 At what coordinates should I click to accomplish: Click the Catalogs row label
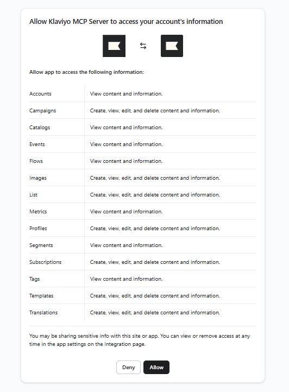(x=40, y=128)
